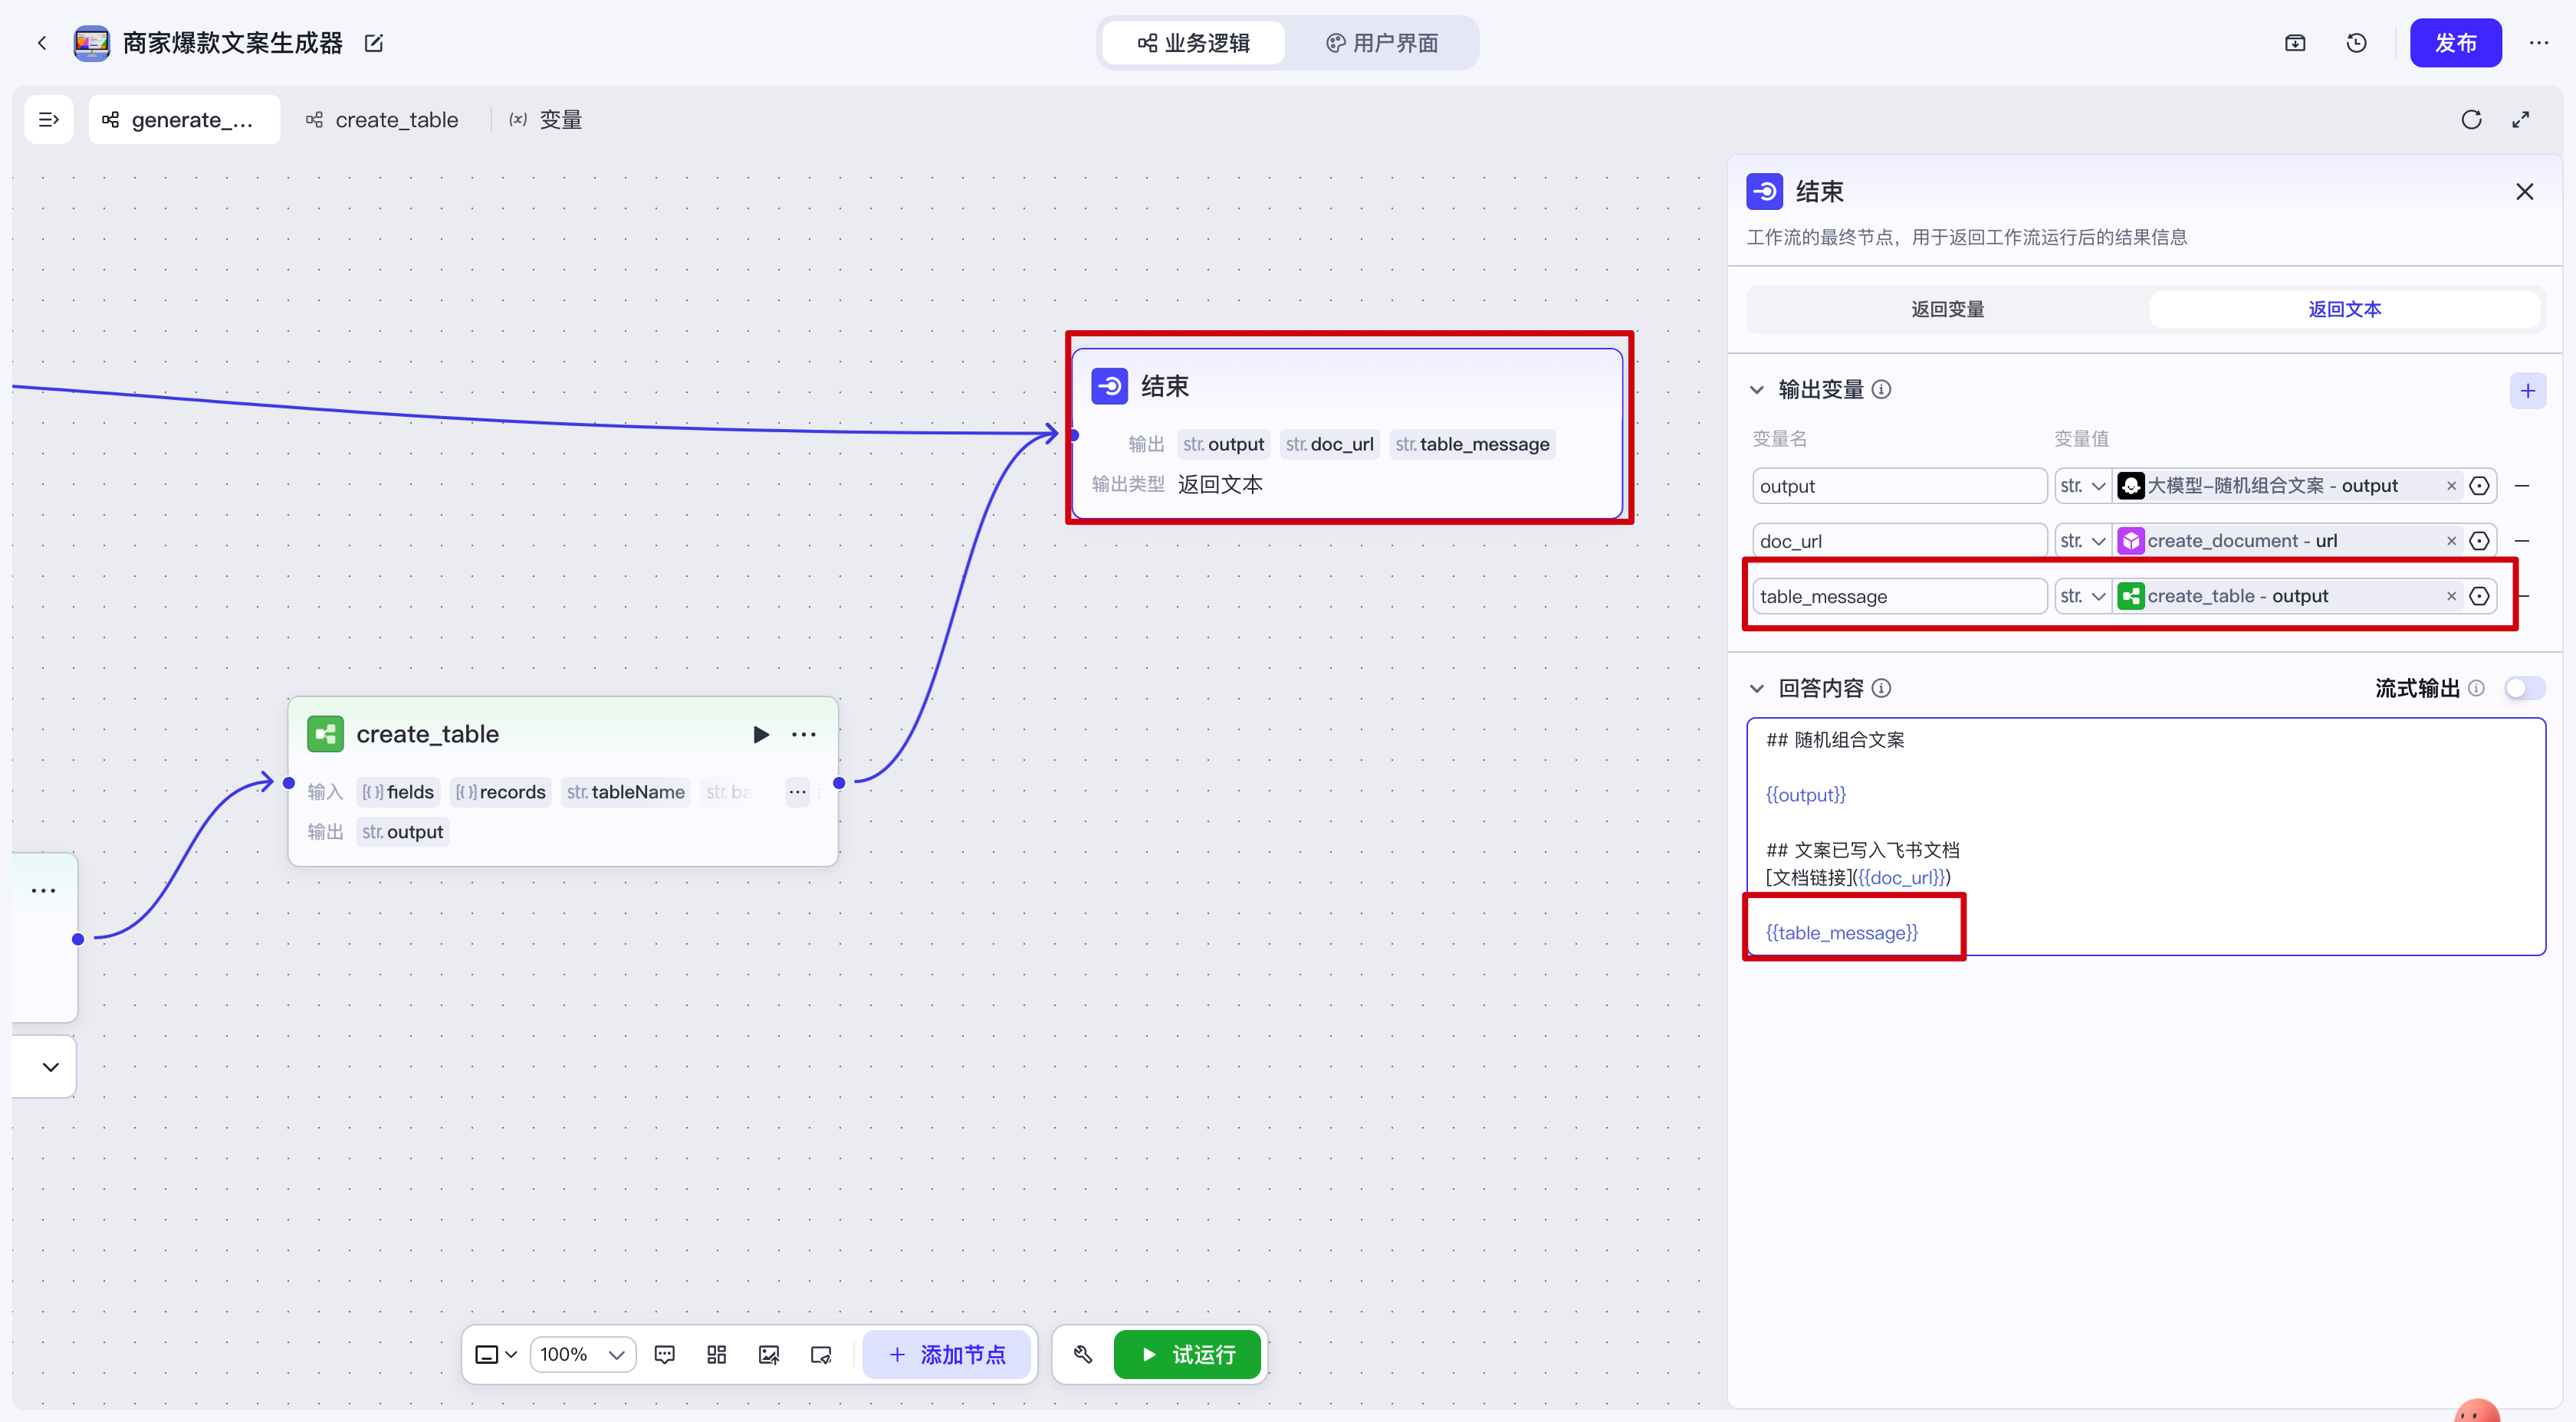The height and width of the screenshot is (1422, 2576).
Task: Open version history clock icon
Action: 2356,43
